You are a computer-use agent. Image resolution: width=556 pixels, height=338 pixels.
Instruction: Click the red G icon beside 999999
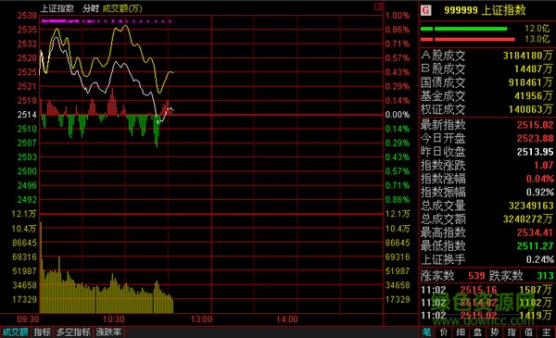(x=426, y=10)
